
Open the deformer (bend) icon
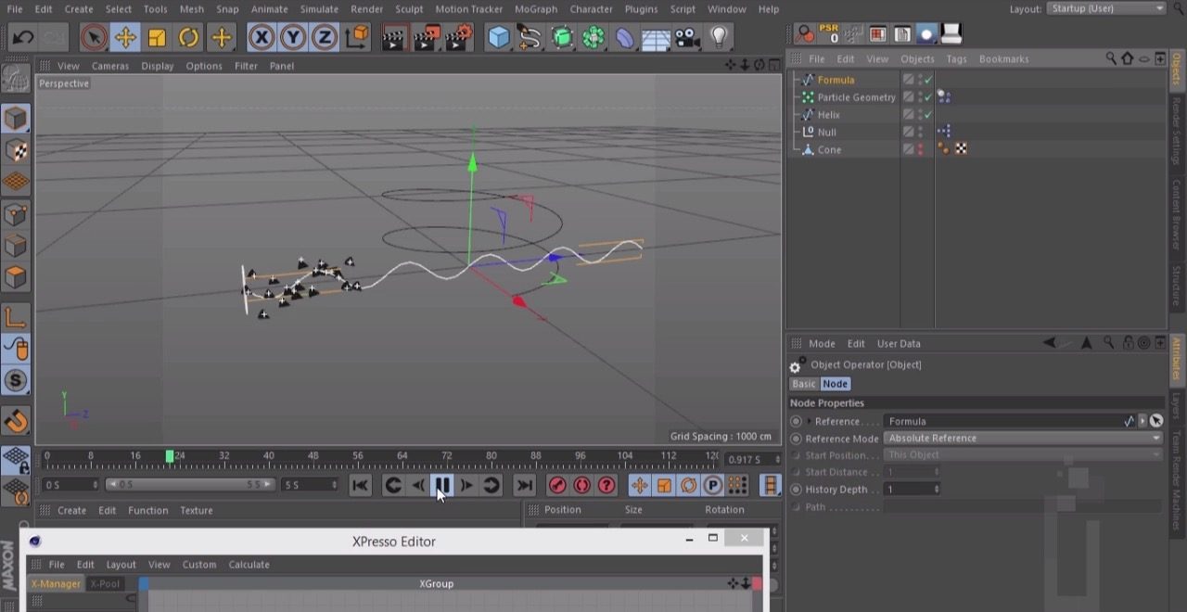pyautogui.click(x=625, y=38)
